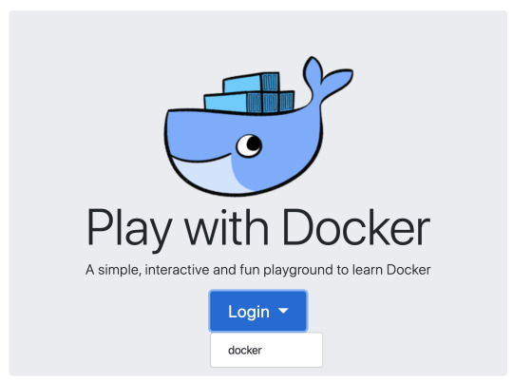Open the blue Login dropdown button
513x383 pixels.
(x=258, y=311)
